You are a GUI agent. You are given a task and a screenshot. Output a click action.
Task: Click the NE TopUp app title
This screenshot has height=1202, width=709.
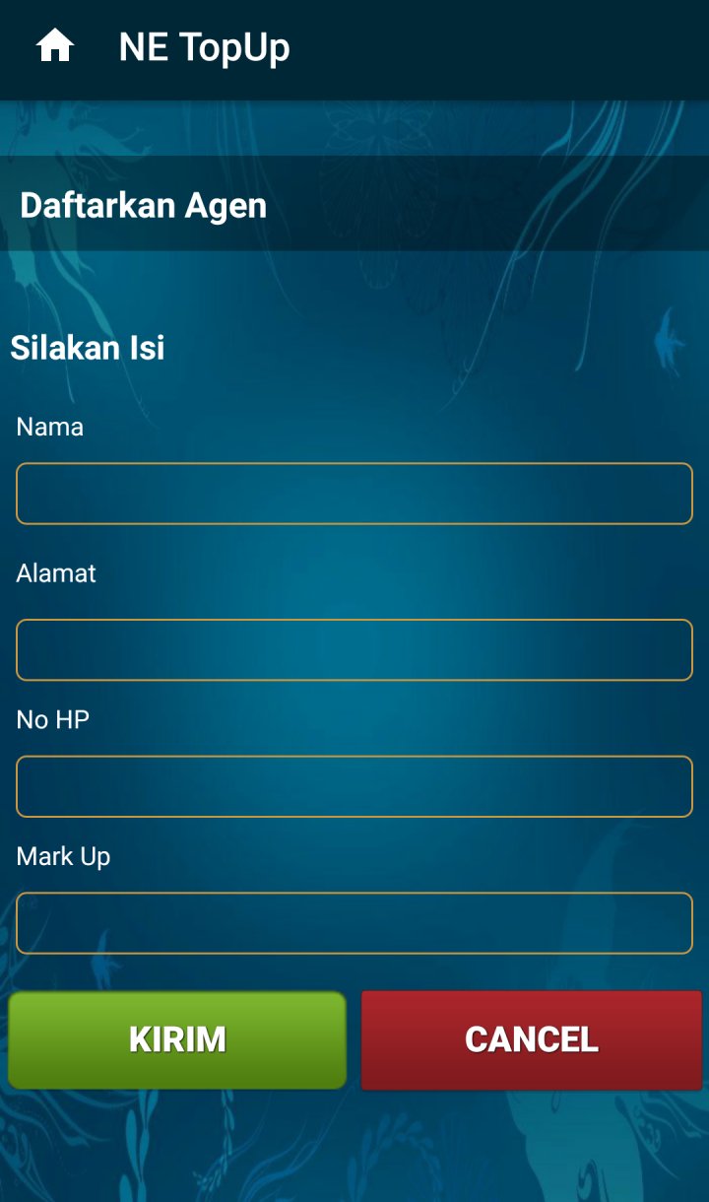[204, 47]
